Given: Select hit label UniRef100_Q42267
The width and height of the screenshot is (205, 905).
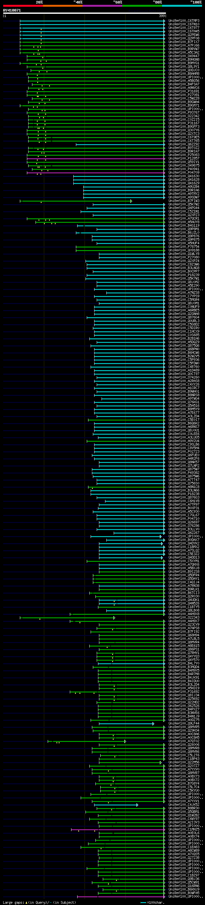Looking at the screenshot, I should pos(184,533).
